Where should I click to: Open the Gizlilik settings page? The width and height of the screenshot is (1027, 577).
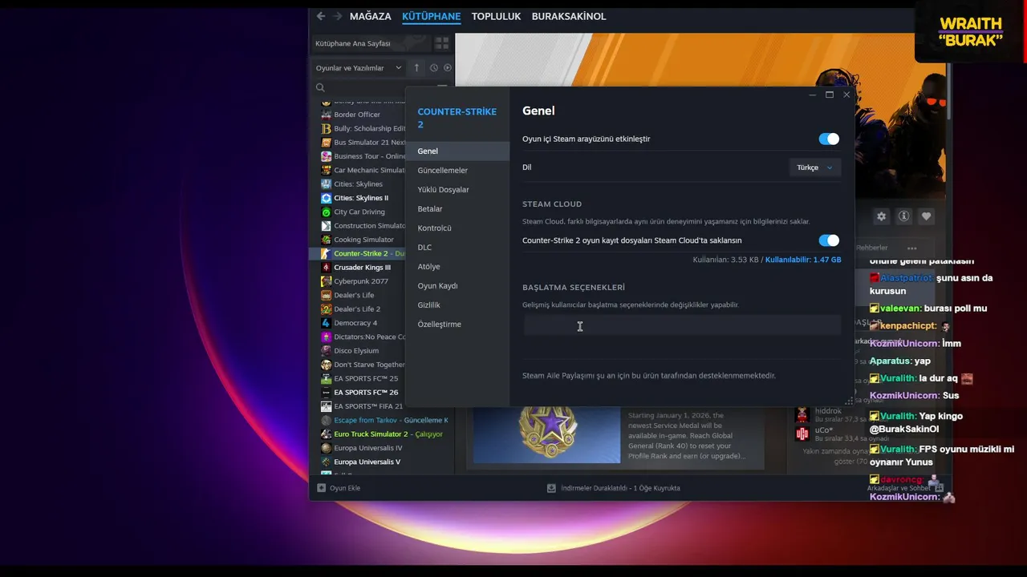pyautogui.click(x=457, y=305)
